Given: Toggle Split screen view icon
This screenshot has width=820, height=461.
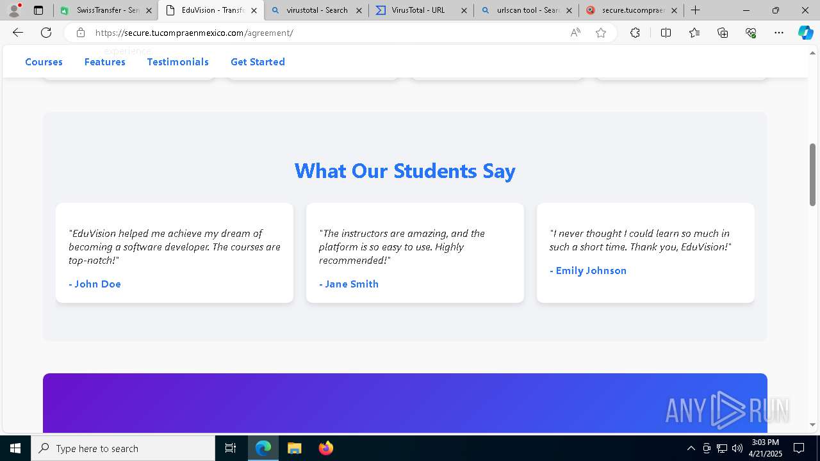Looking at the screenshot, I should 666,33.
